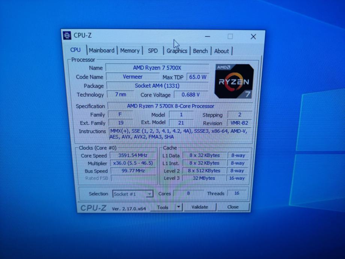This screenshot has width=345, height=259.
Task: Click the Tools button
Action: click(x=163, y=207)
